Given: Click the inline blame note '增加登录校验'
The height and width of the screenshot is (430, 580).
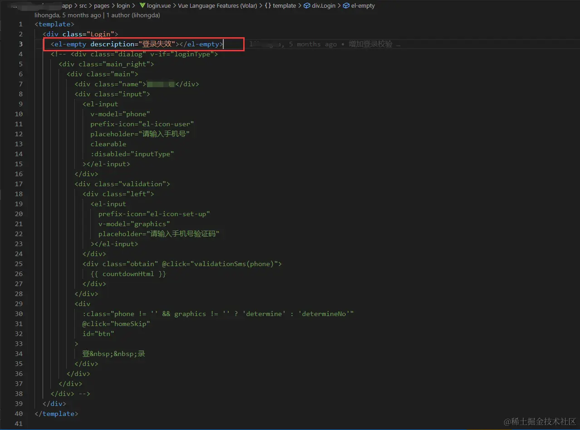Looking at the screenshot, I should coord(371,44).
